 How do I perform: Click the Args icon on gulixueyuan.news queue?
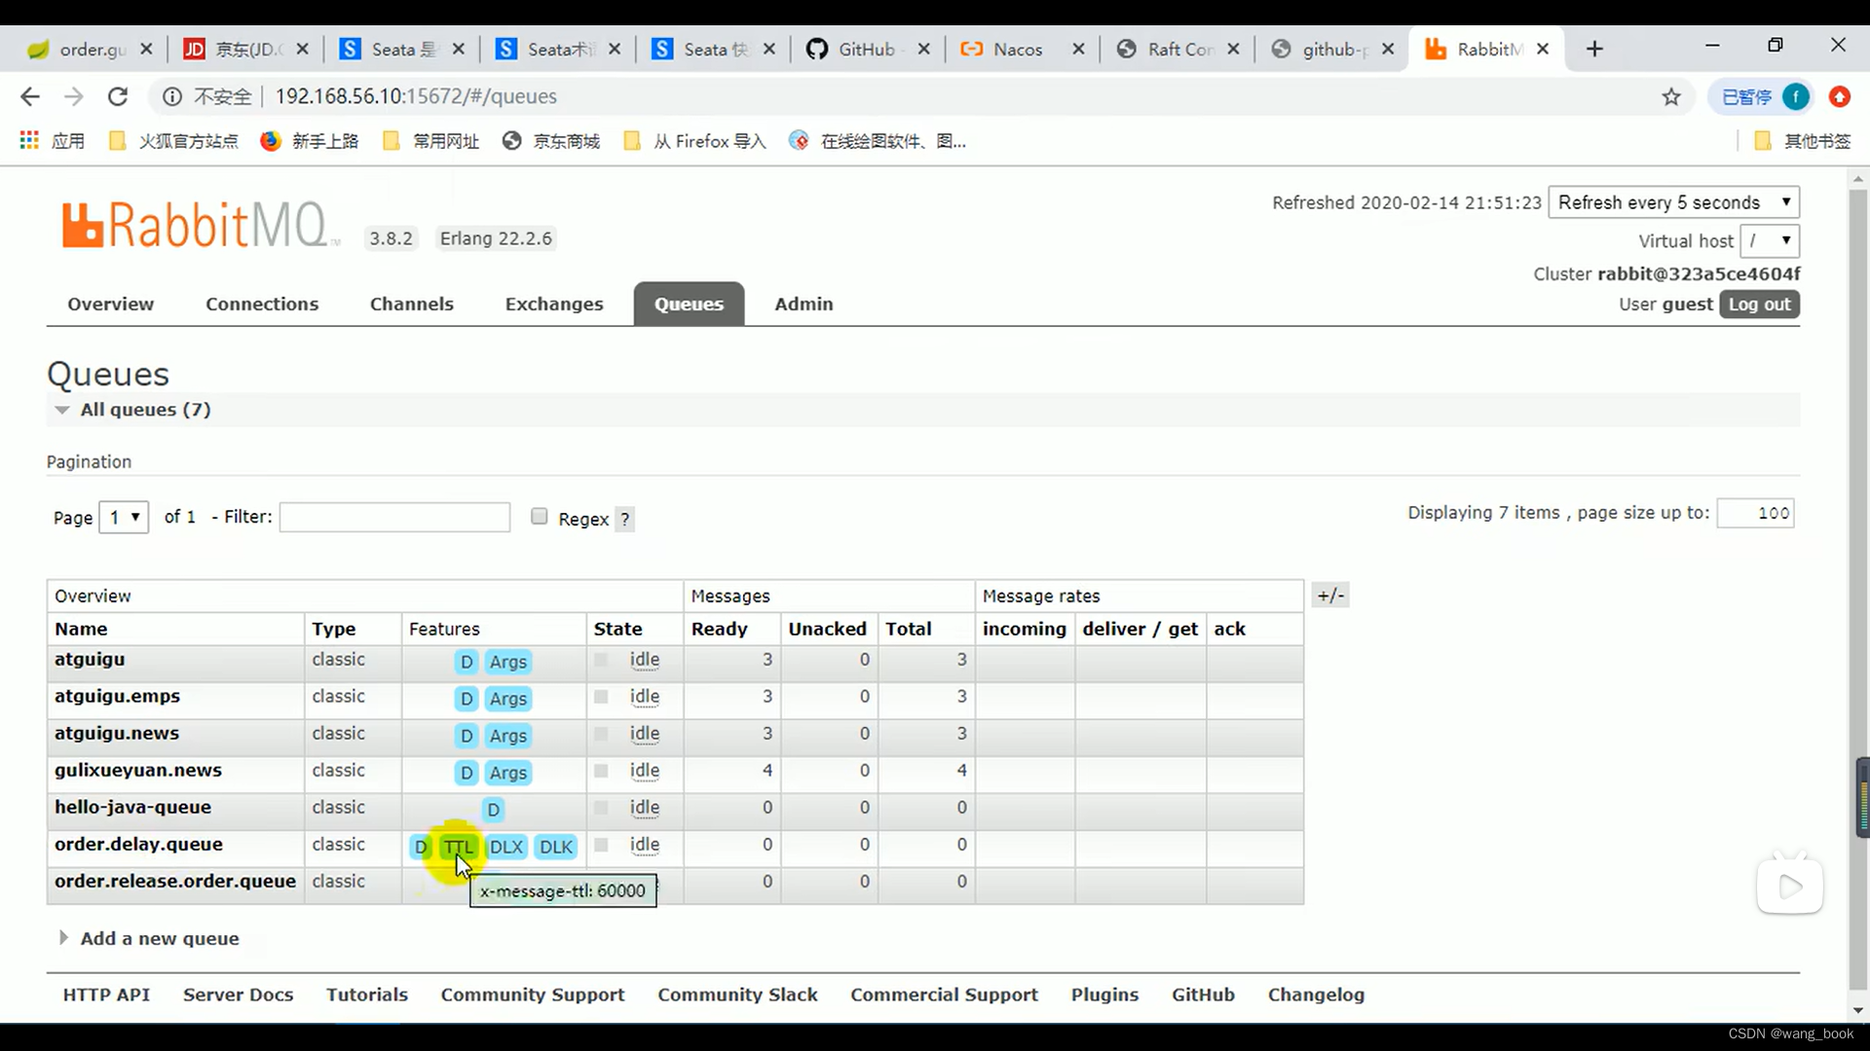pyautogui.click(x=507, y=772)
